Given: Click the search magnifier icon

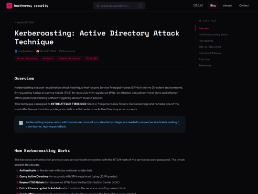Looking at the screenshot, I should [x=98, y=6].
